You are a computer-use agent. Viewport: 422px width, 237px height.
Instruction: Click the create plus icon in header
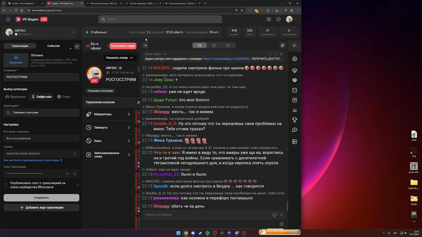pos(279,19)
